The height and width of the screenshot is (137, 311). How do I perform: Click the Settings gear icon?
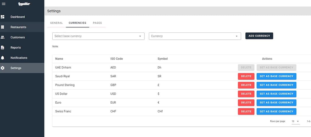tap(3, 68)
